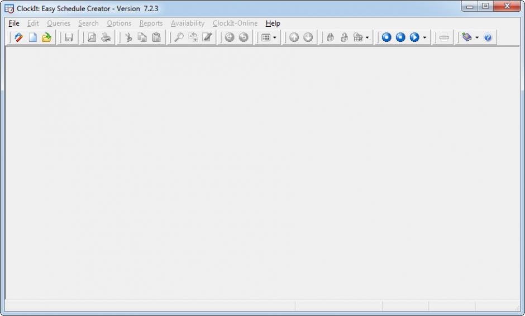This screenshot has height=316, width=525.
Task: Open the Edit menu
Action: coord(33,23)
